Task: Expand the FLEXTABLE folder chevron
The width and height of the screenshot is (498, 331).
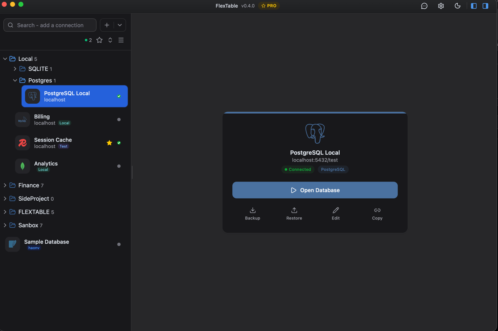Action: coord(5,212)
